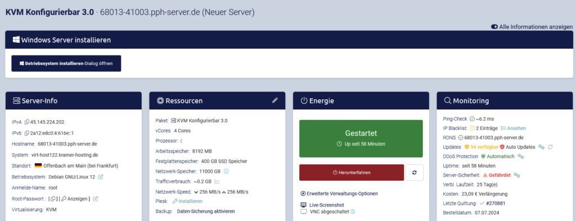Open the info icon next to Netzwerk-Speicher

click(226, 171)
